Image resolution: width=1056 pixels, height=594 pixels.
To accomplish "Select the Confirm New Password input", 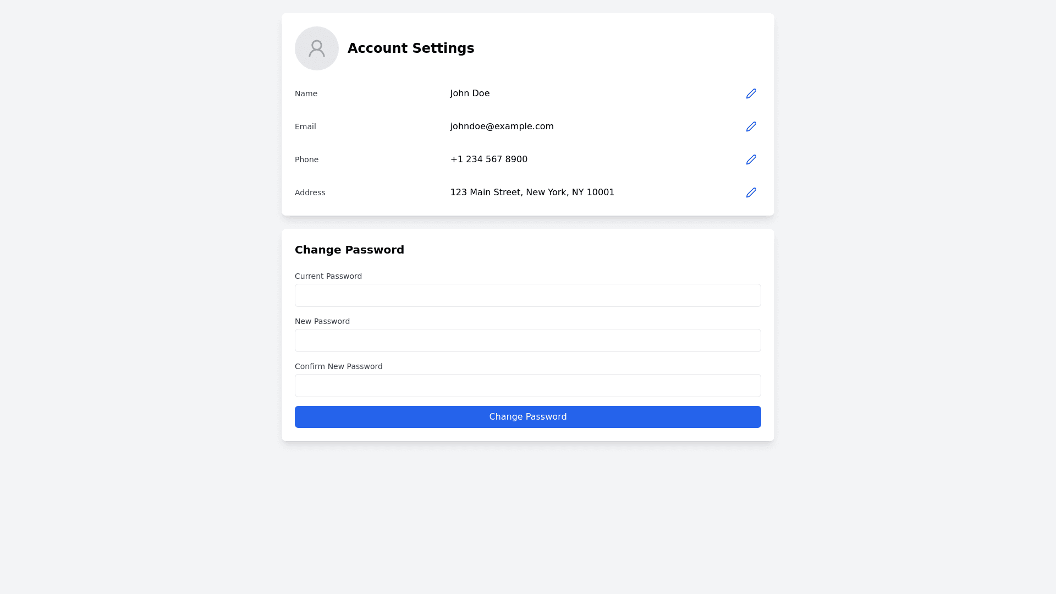I will pyautogui.click(x=528, y=386).
